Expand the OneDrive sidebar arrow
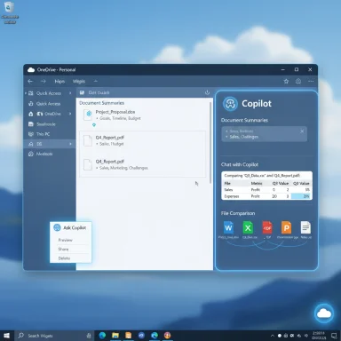 (70, 114)
